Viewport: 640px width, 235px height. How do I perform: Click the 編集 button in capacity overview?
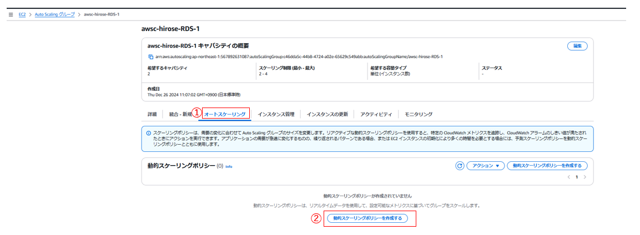click(577, 46)
